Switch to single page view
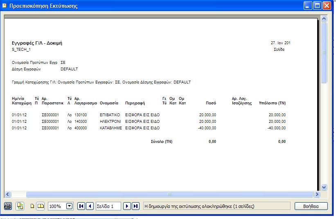This screenshot has height=219, width=336. coord(32,206)
